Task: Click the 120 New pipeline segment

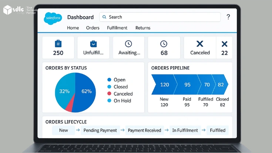Action: [163, 85]
